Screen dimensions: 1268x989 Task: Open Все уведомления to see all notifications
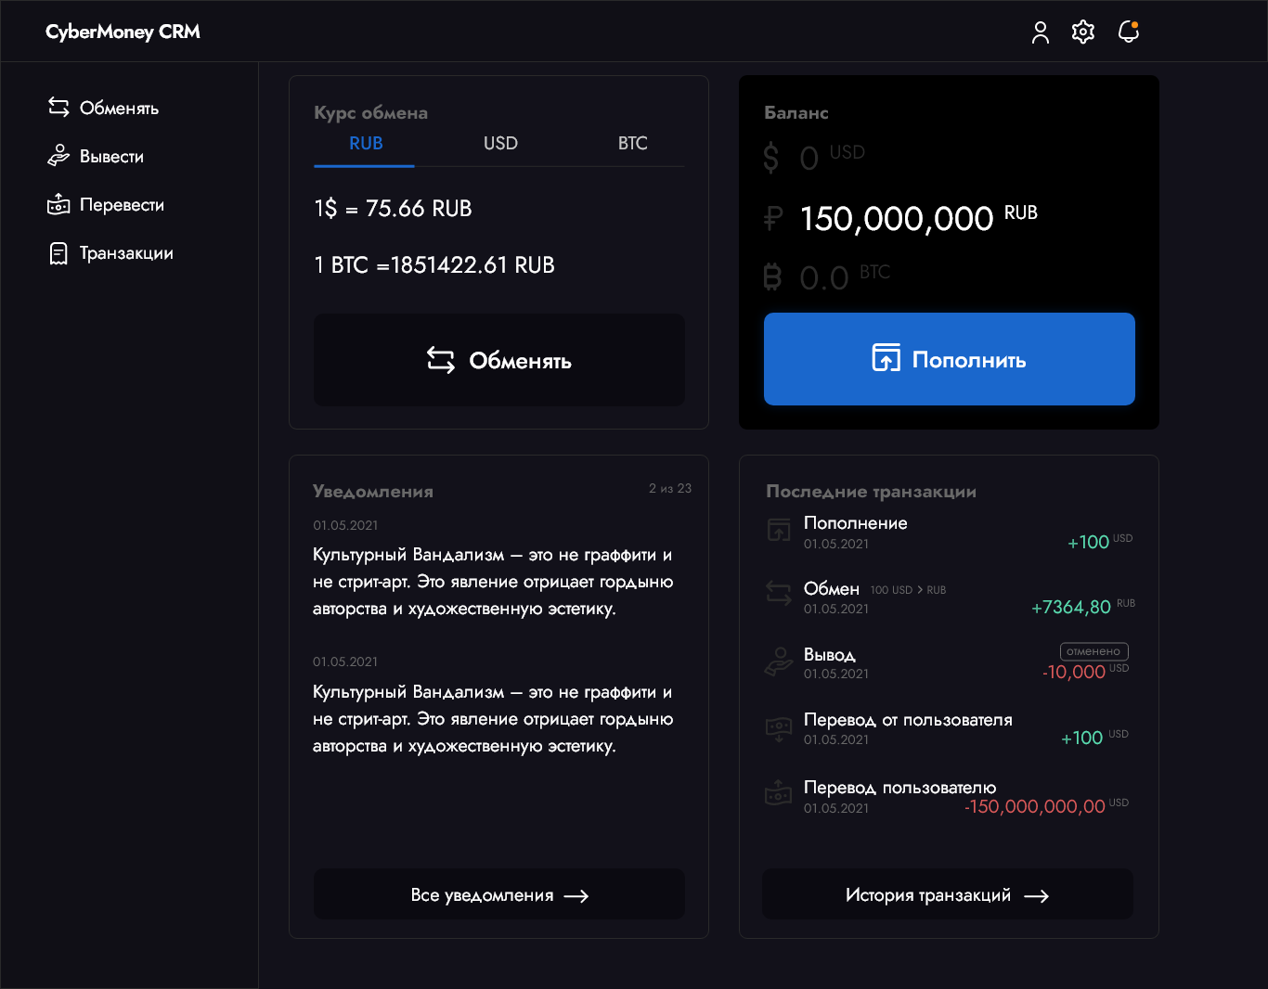(x=498, y=893)
